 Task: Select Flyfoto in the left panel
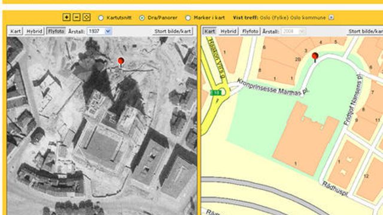(56, 31)
